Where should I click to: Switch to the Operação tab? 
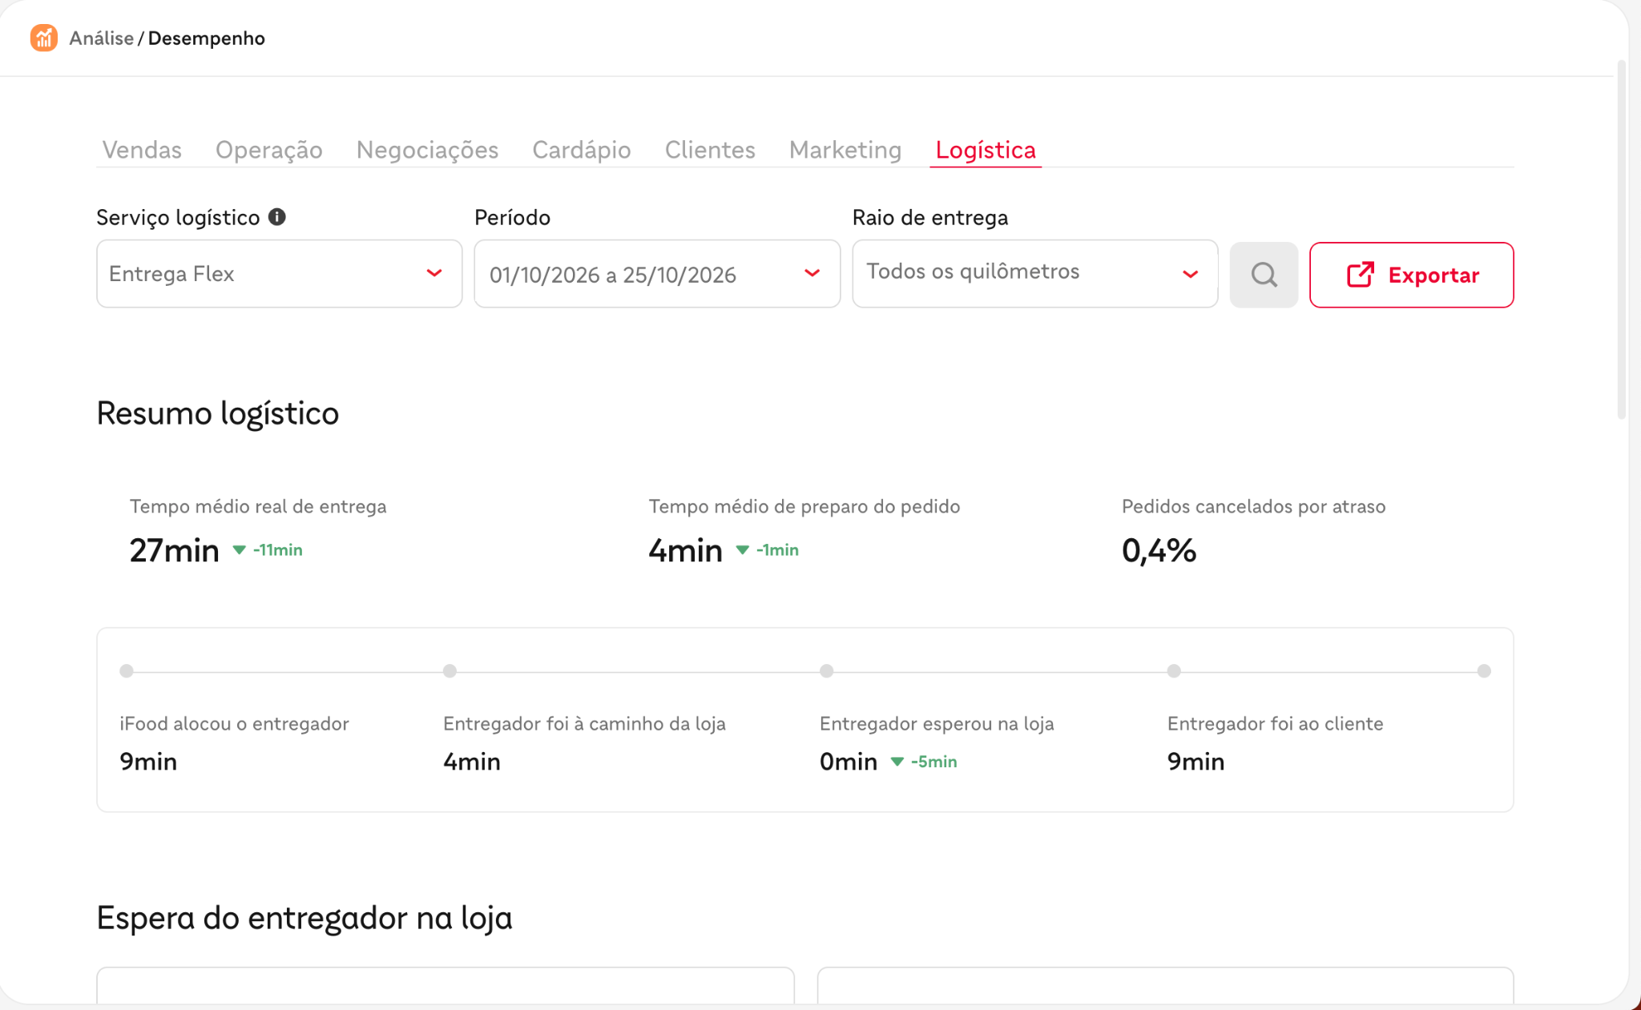269,150
